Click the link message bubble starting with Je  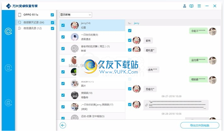[176, 105]
